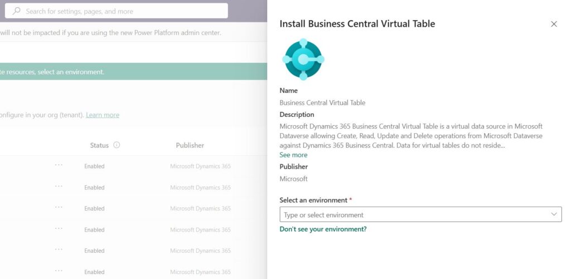
Task: Click the Business Central Virtual Table logo
Action: pyautogui.click(x=303, y=59)
